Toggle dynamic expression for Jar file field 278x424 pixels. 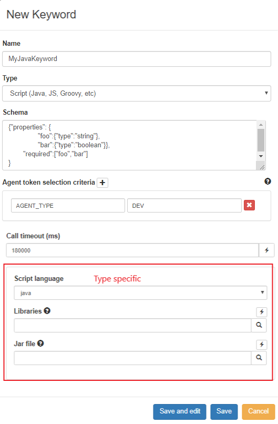click(x=262, y=345)
